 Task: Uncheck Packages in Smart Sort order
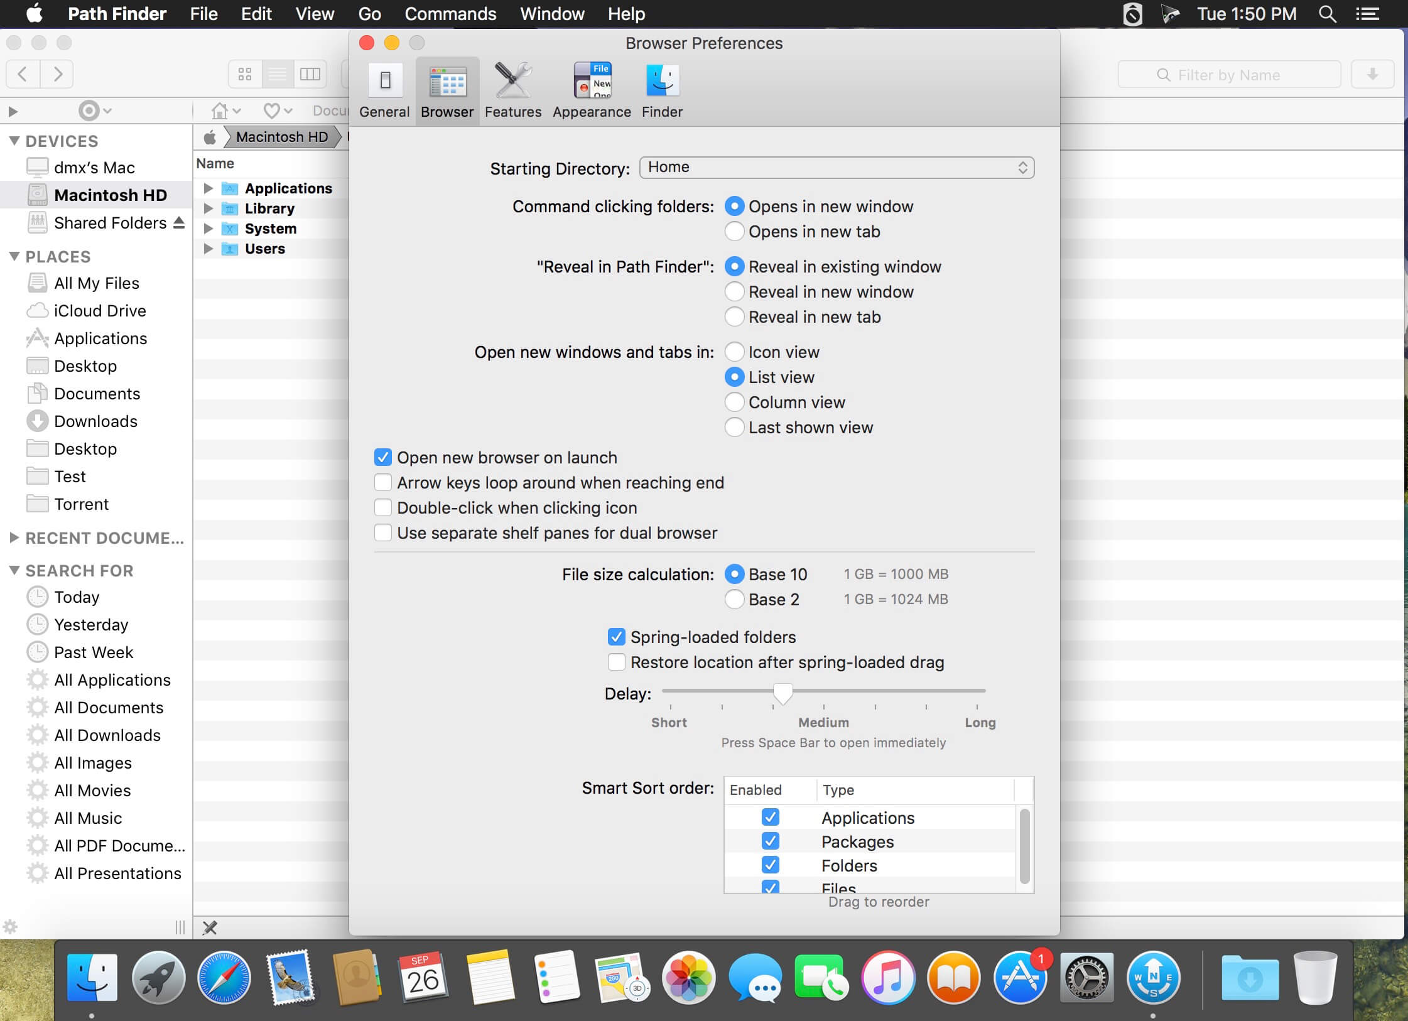click(x=770, y=841)
